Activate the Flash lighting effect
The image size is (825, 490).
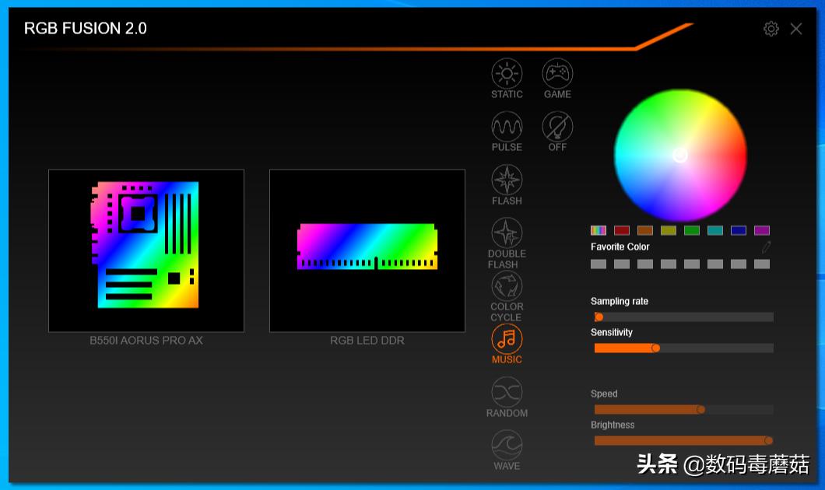click(x=507, y=185)
